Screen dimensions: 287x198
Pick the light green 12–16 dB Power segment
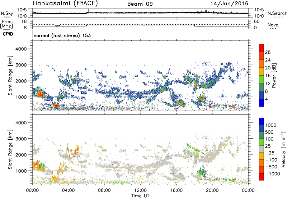click(262, 79)
